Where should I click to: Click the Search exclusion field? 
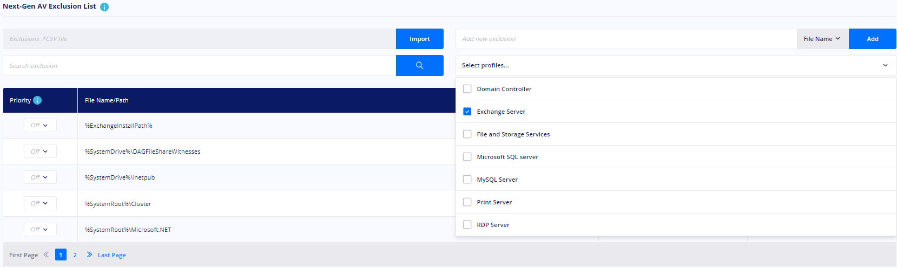199,65
